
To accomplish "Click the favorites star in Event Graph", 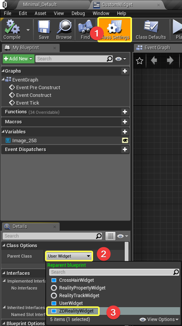I will (139, 61).
